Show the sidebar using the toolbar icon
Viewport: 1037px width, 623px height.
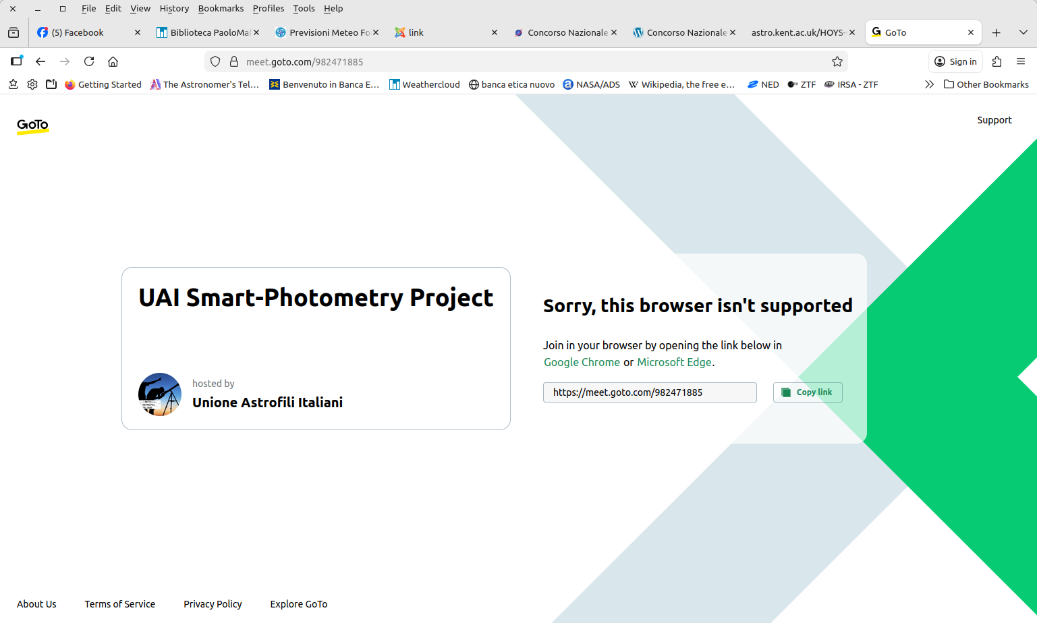[16, 61]
